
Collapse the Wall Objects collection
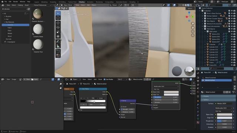coord(203,29)
